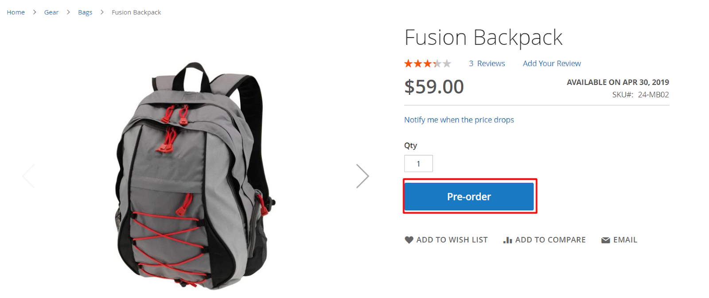Select Notify me when the price drops
The image size is (709, 298).
click(459, 120)
